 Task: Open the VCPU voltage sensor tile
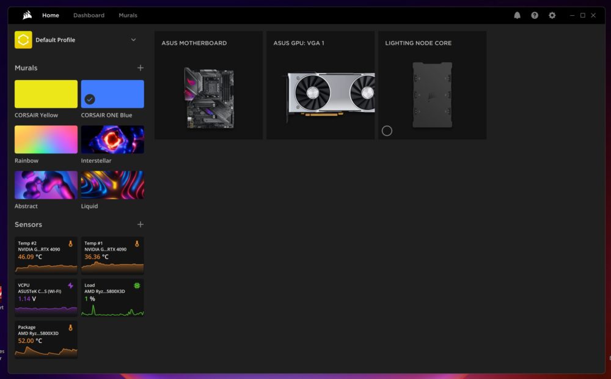tap(46, 297)
